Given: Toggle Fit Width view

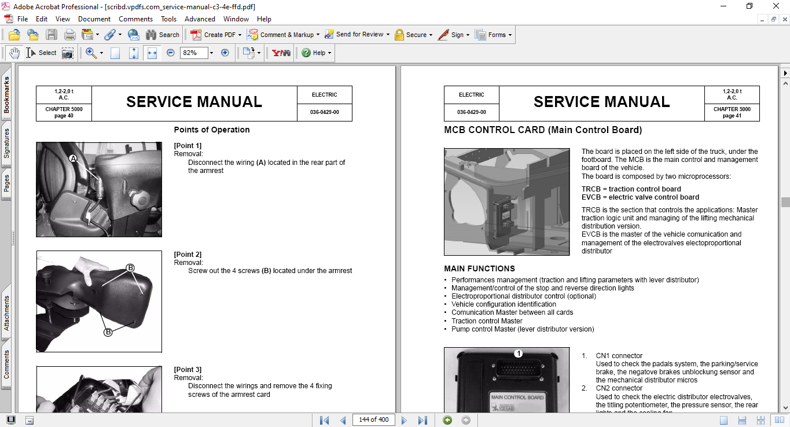Looking at the screenshot, I should point(152,53).
